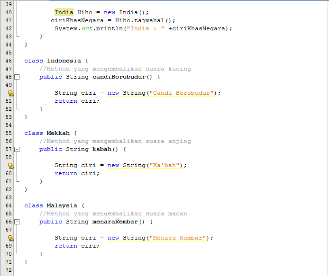Click line number 46 in the gutter
The image size is (329, 276).
pyautogui.click(x=9, y=61)
